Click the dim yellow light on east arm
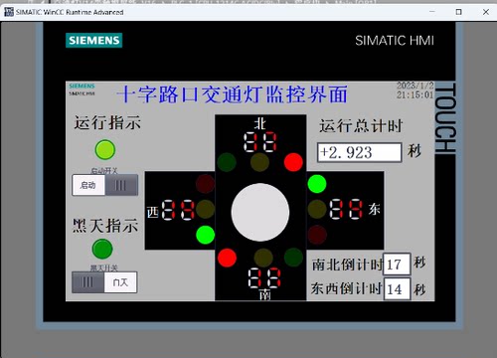 pos(317,209)
